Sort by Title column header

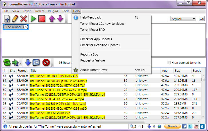pos(33,71)
